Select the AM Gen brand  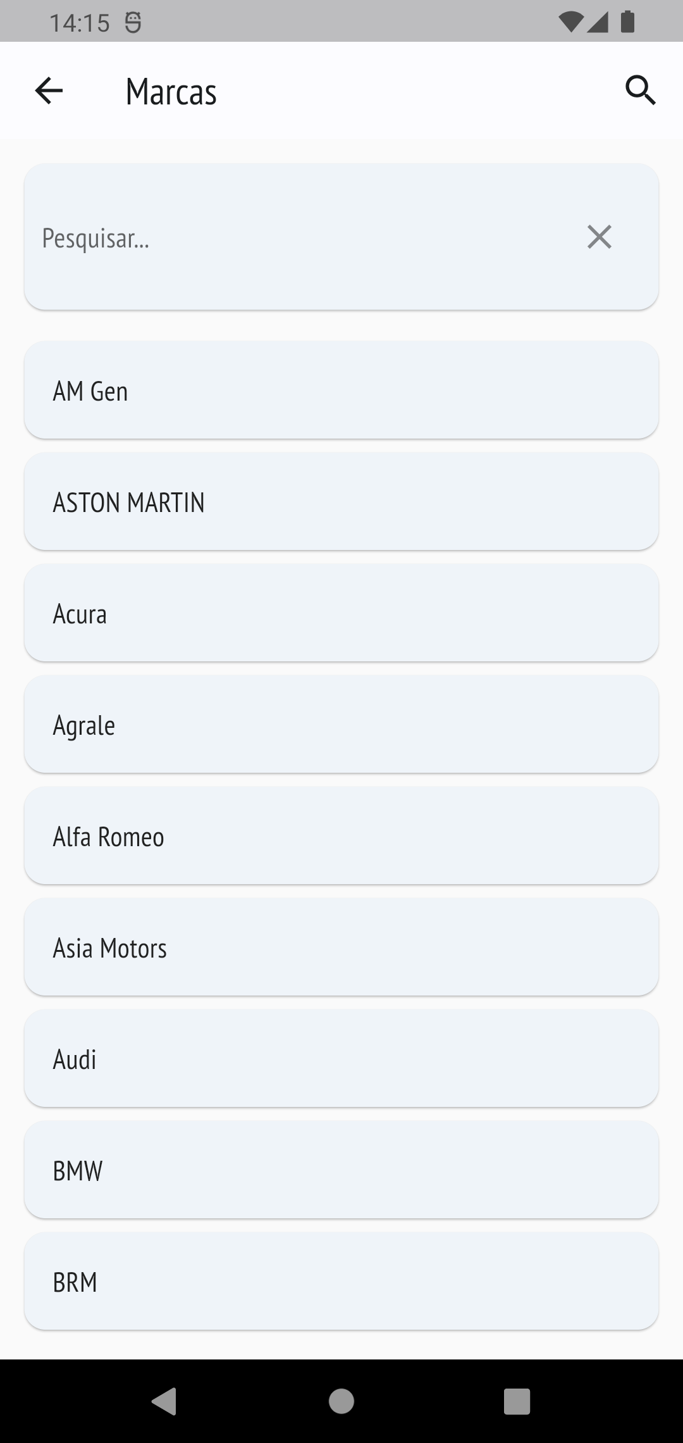click(341, 390)
